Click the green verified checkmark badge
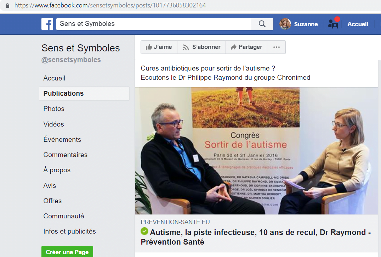 (x=144, y=231)
